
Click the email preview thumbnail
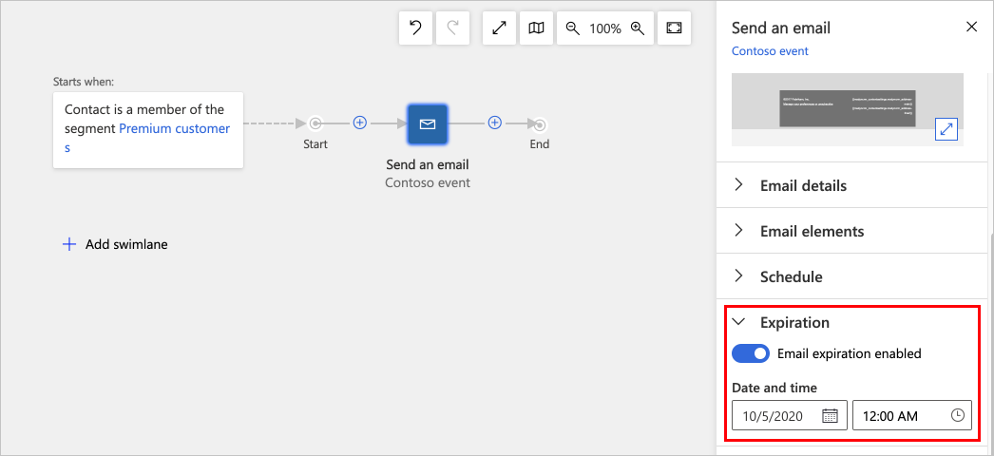848,109
